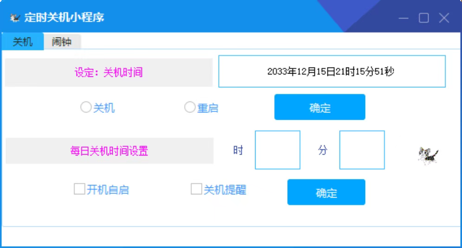The width and height of the screenshot is (462, 248).
Task: Maximize the 定时关机小程序 window
Action: point(423,18)
